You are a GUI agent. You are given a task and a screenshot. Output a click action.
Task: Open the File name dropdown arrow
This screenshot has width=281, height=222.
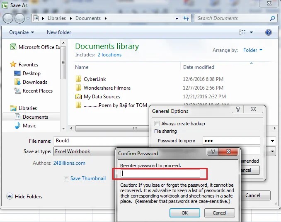[272, 141]
